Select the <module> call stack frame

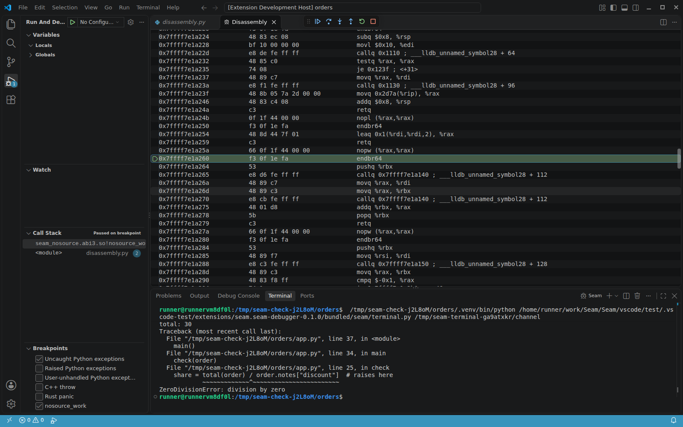[85, 253]
